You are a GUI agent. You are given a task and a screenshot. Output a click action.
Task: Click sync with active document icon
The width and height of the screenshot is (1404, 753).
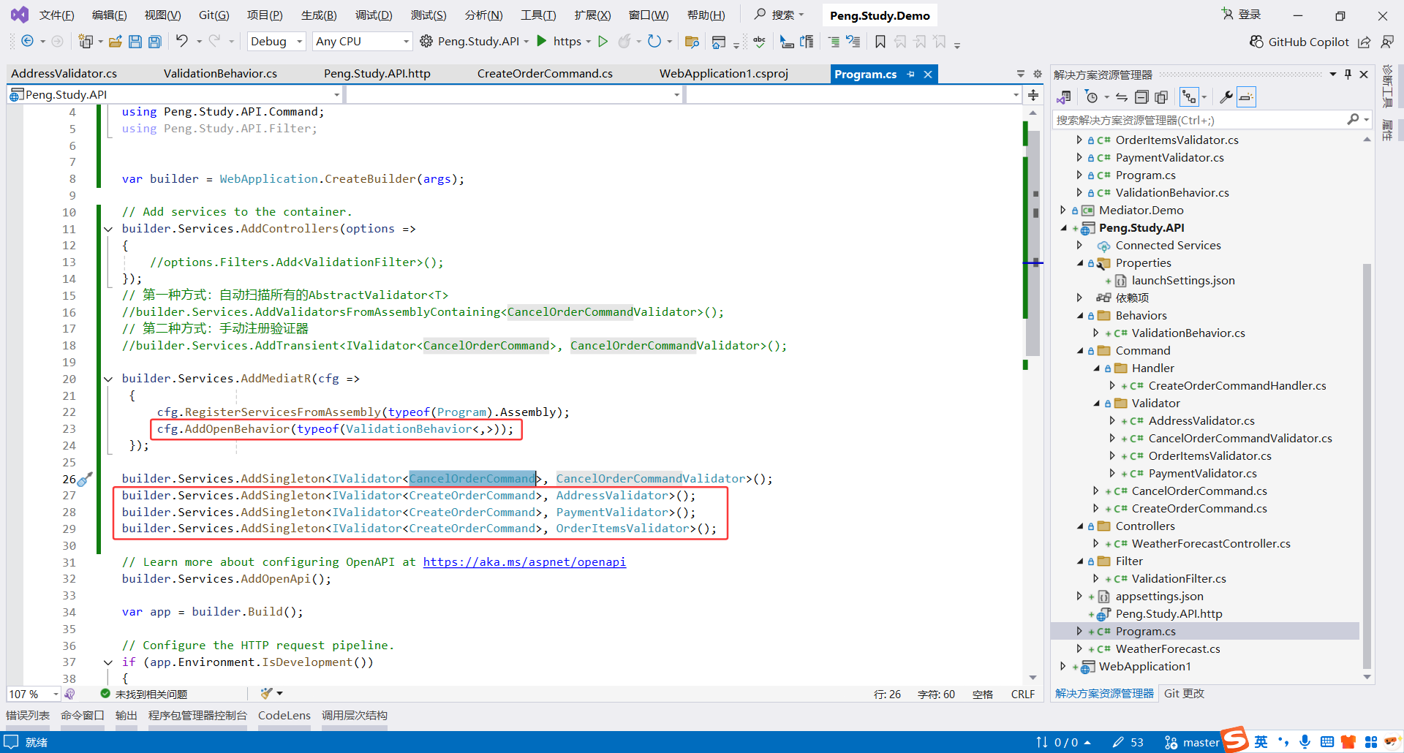pyautogui.click(x=1121, y=97)
